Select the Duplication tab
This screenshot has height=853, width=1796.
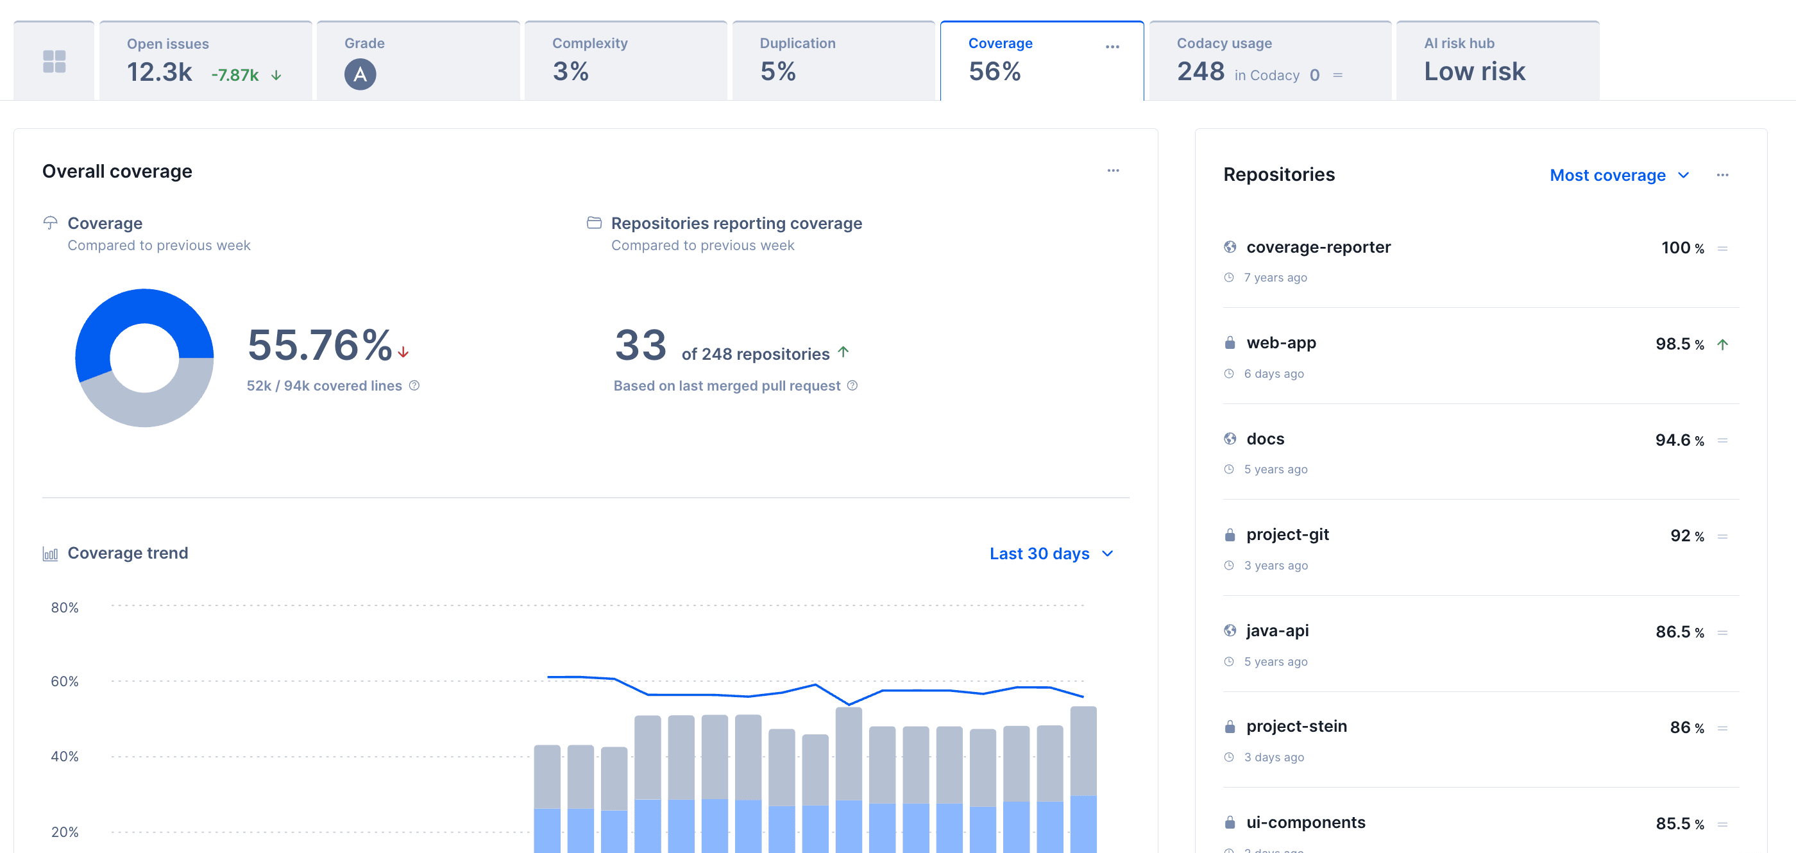point(833,62)
